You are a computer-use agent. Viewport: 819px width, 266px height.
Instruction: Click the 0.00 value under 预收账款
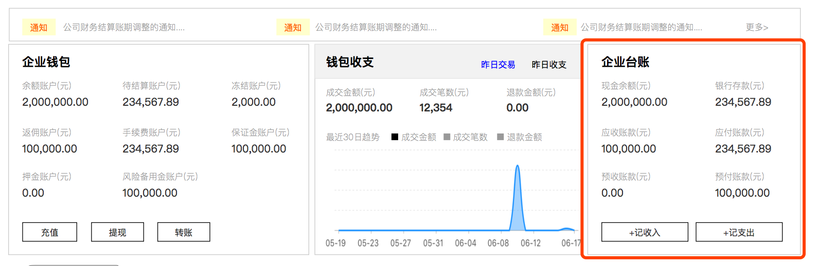tap(612, 193)
